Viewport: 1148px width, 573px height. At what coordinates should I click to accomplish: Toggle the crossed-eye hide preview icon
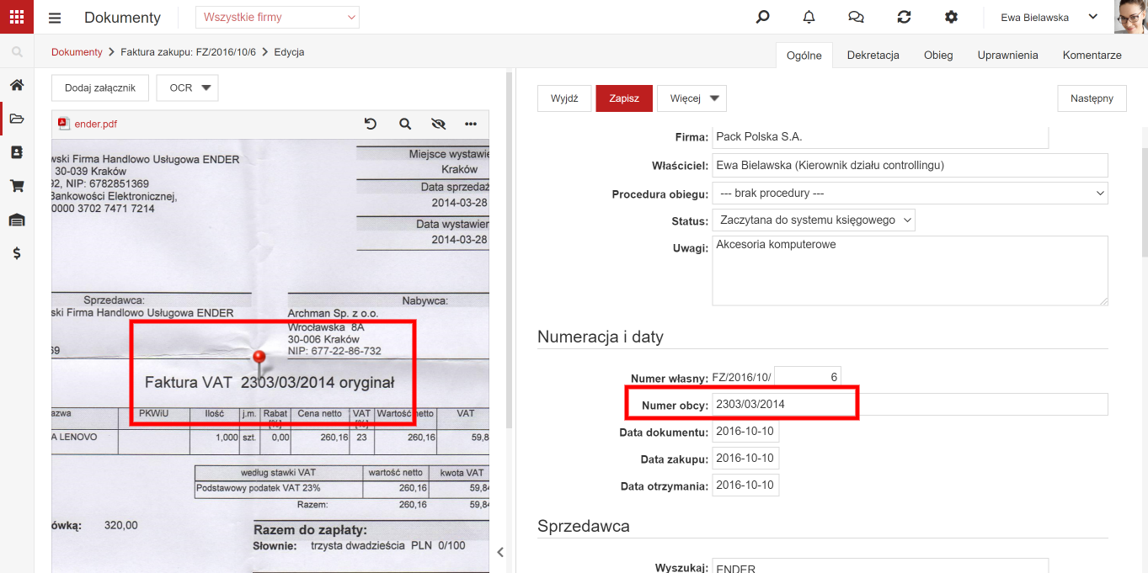(438, 124)
